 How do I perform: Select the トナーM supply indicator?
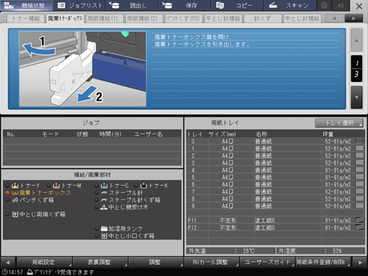point(64,186)
